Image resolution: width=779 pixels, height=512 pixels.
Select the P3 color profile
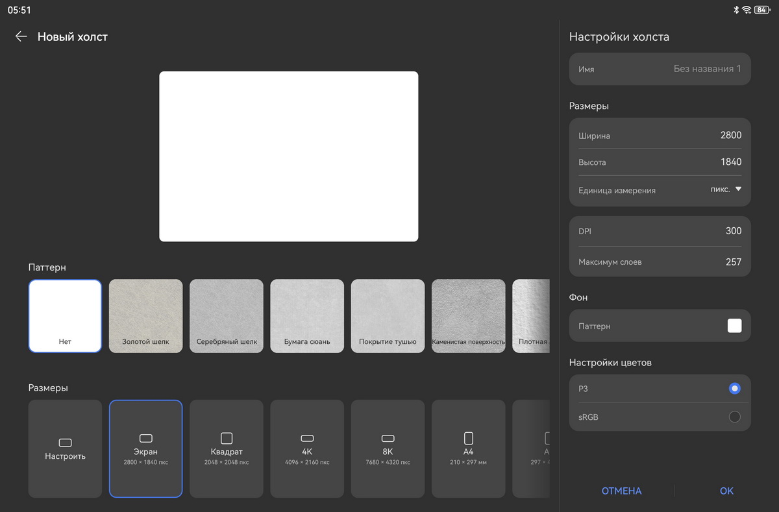pos(734,389)
